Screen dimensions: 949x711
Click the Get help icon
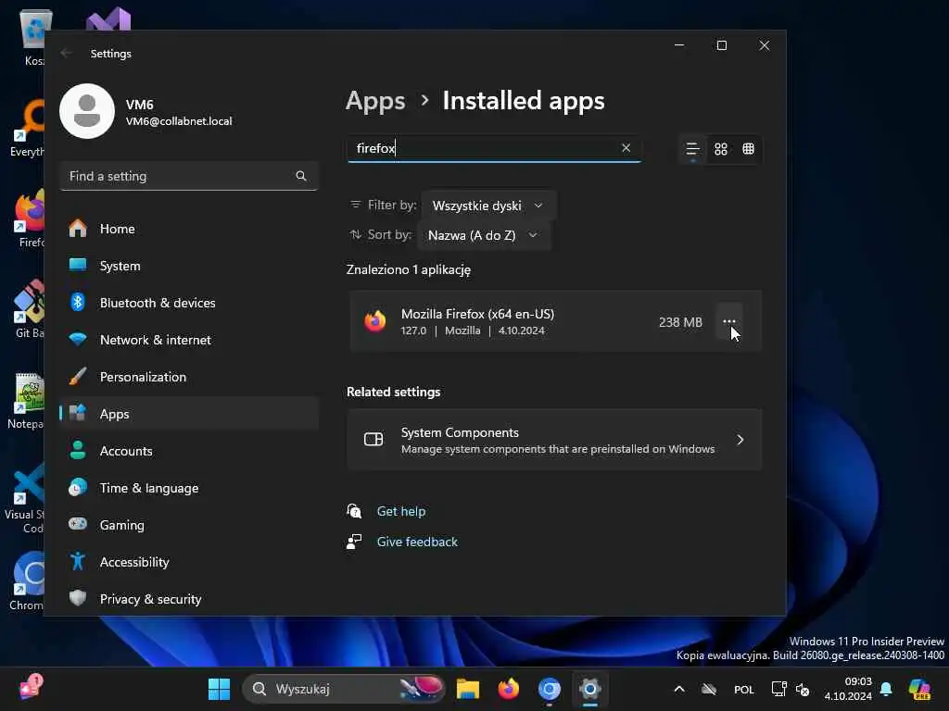pyautogui.click(x=354, y=511)
